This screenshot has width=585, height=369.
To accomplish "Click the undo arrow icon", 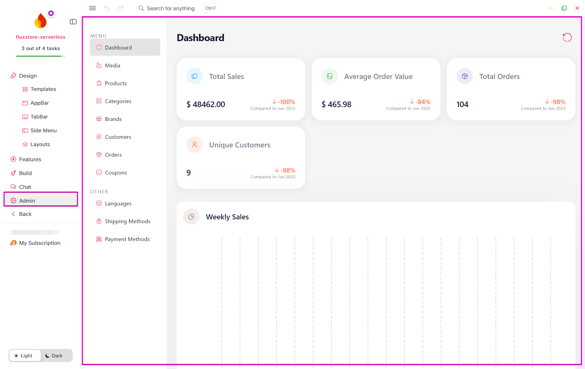I will tap(106, 8).
